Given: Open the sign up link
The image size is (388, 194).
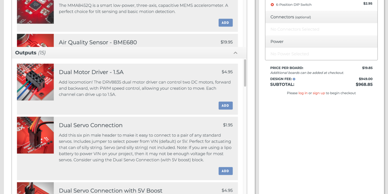Looking at the screenshot, I should 319,93.
